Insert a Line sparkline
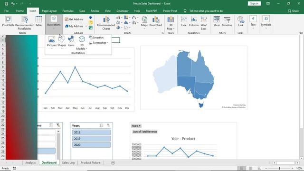 (184, 21)
